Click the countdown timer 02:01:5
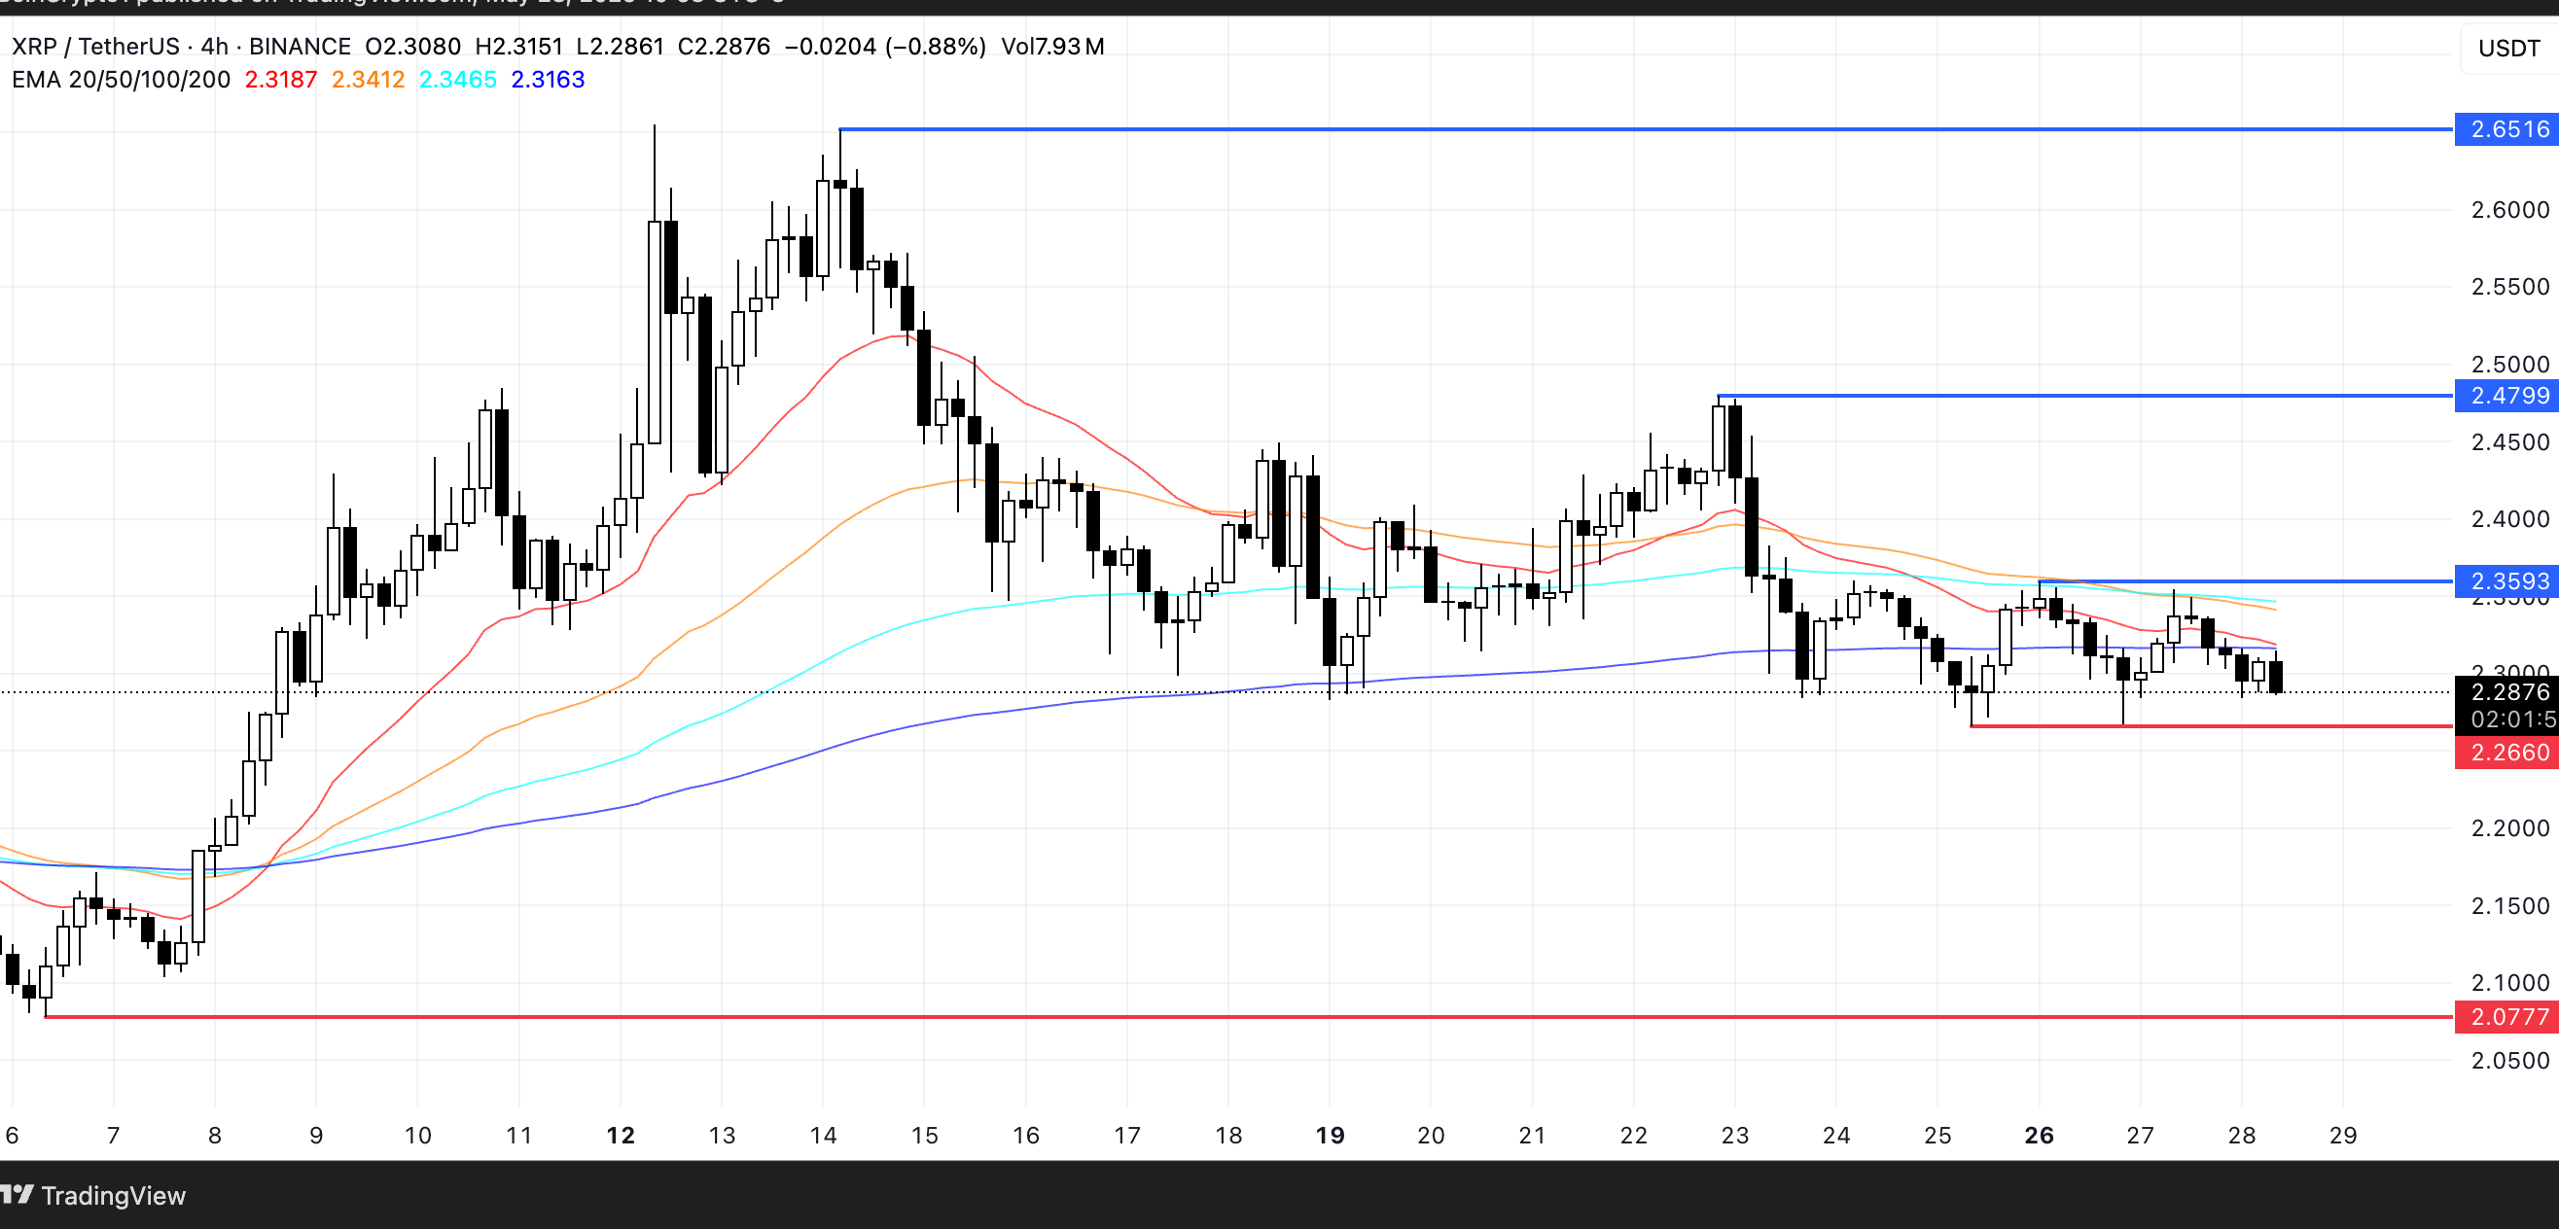Screen dimensions: 2559x1229 coord(2512,719)
